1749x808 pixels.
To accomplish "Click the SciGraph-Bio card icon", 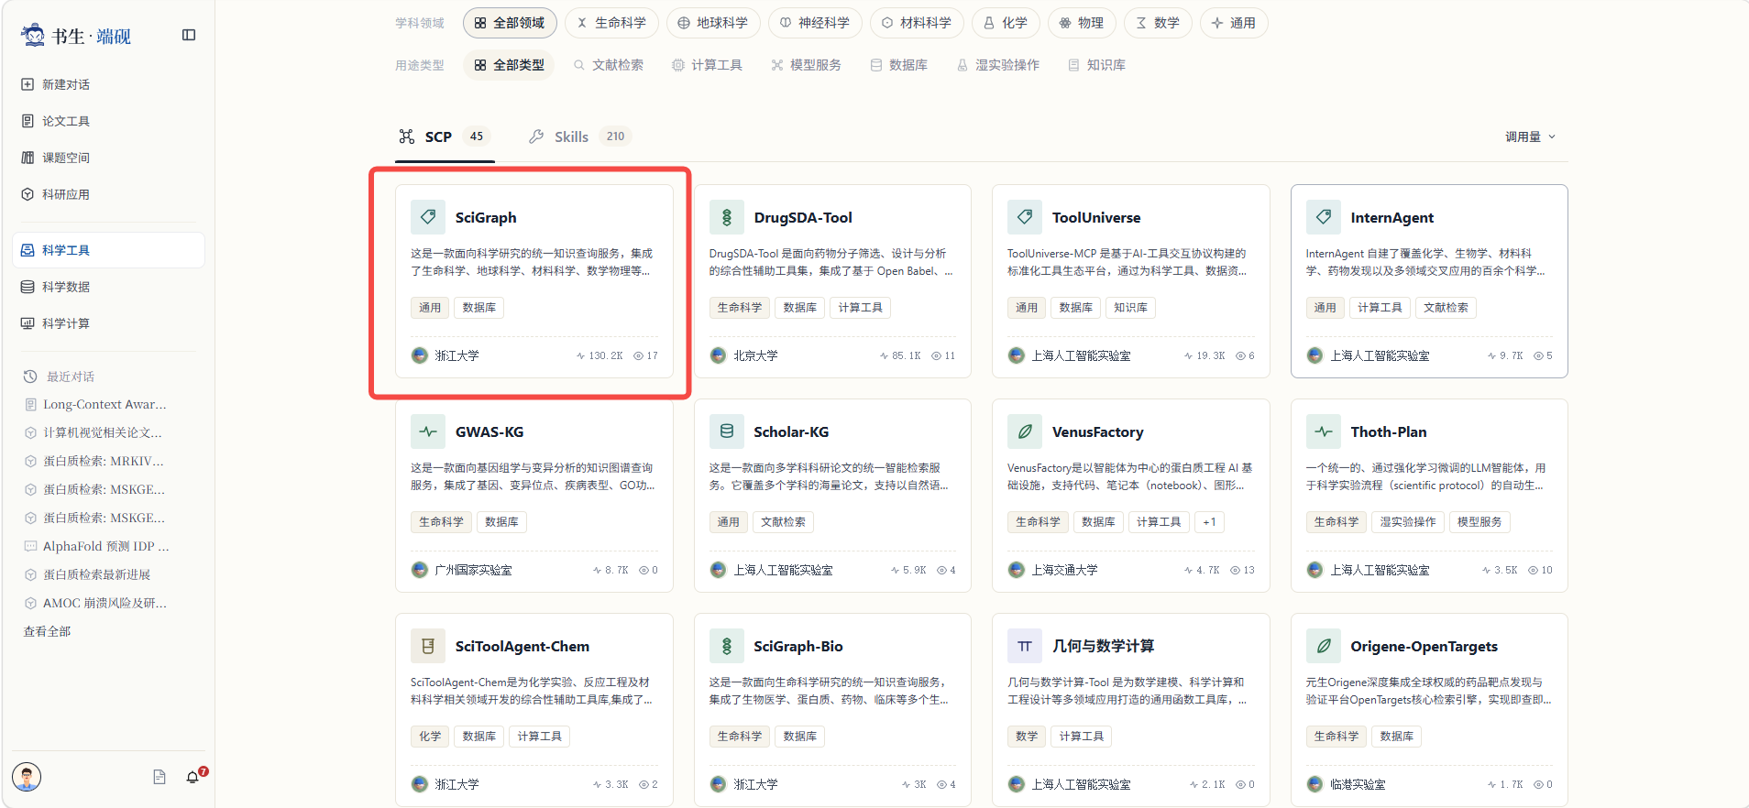I will coord(727,646).
